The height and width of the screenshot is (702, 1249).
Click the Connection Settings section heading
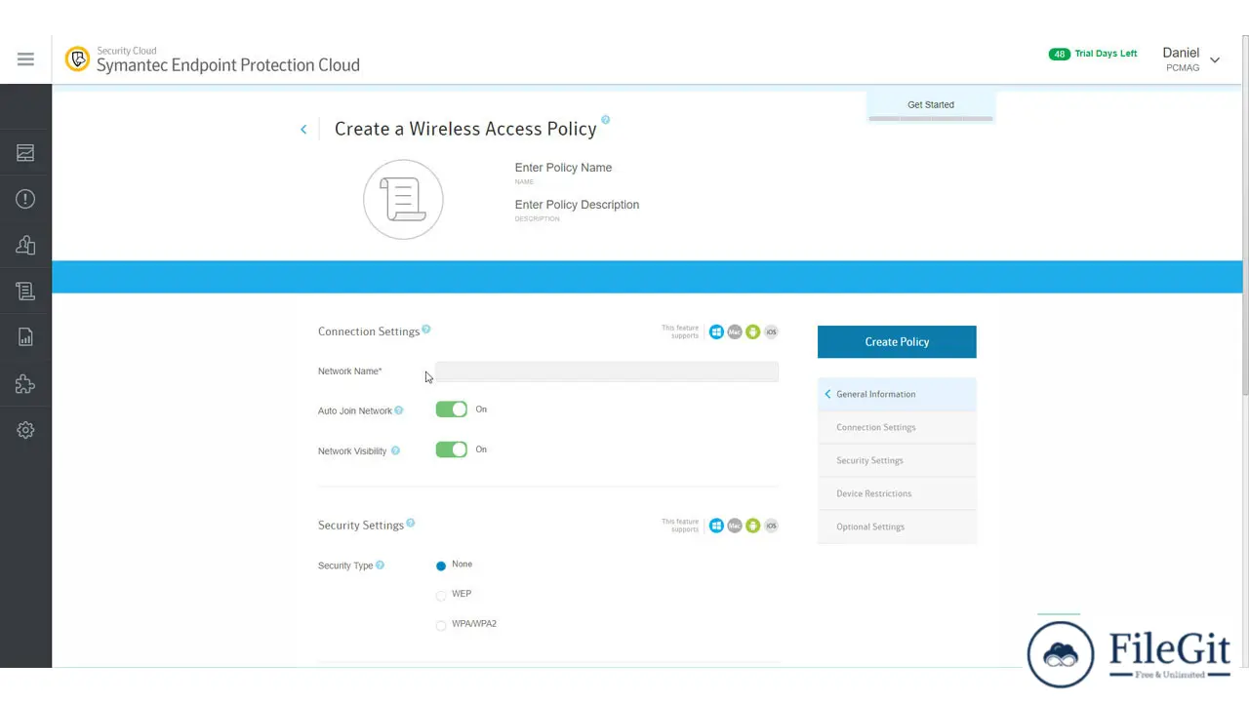(369, 331)
